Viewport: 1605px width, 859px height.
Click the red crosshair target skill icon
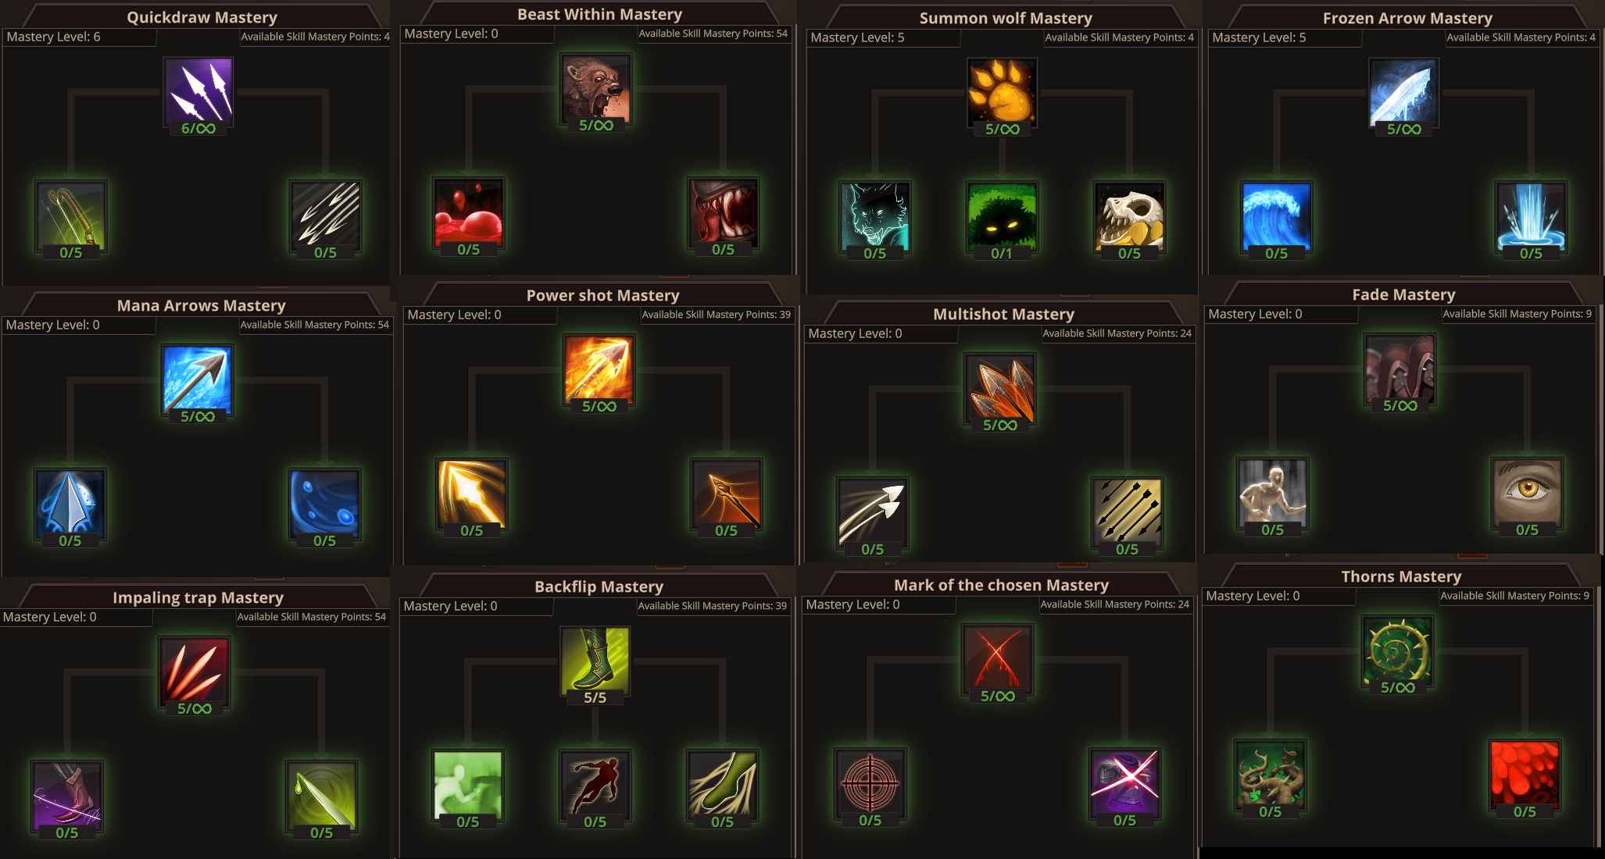click(x=870, y=783)
